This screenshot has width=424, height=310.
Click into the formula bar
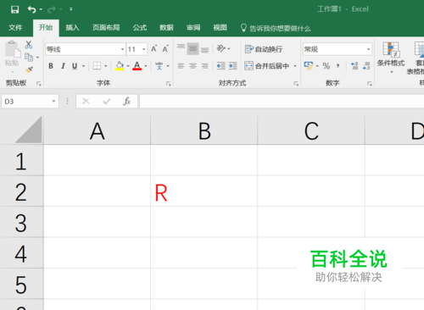(282, 102)
